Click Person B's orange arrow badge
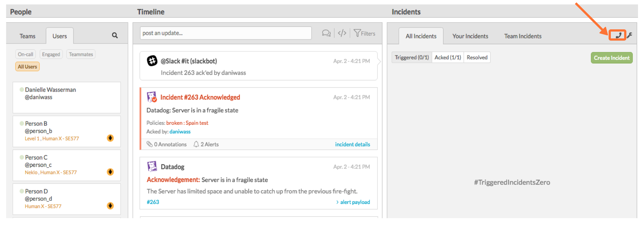 point(110,138)
